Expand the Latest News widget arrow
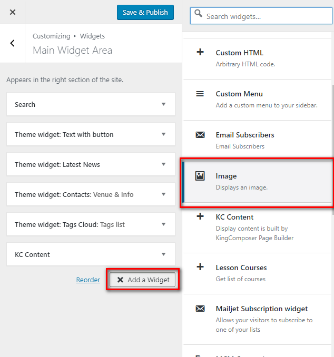 [x=163, y=164]
